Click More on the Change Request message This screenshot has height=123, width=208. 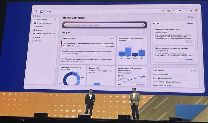click(x=191, y=56)
